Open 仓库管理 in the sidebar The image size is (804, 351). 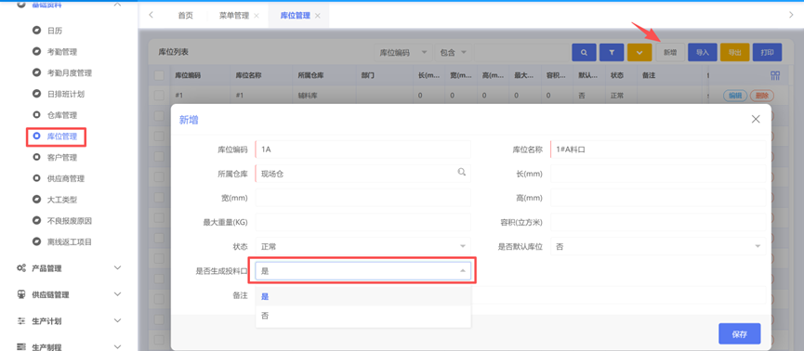[62, 115]
